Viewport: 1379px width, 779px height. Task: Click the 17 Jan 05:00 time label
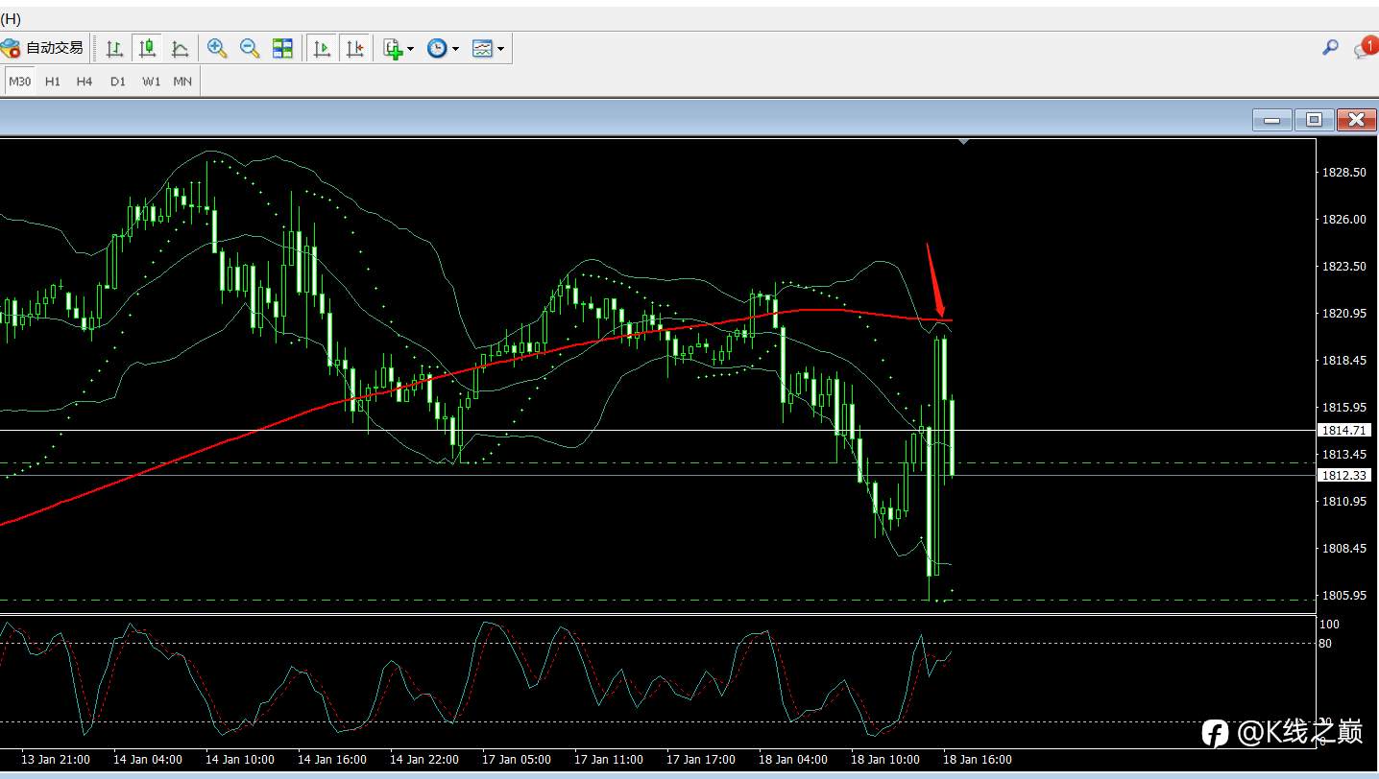517,760
